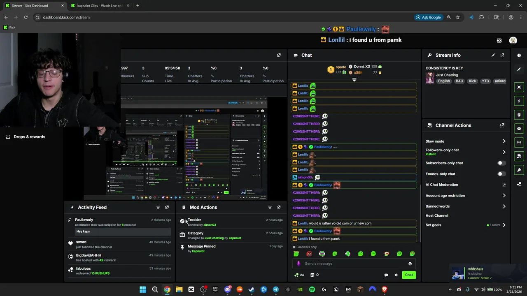Toggle the broadcast signal sidebar icon
Image resolution: width=527 pixels, height=296 pixels.
pyautogui.click(x=519, y=142)
